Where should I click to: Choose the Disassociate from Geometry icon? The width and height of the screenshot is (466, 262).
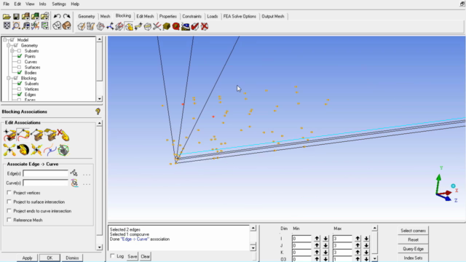pos(63,135)
